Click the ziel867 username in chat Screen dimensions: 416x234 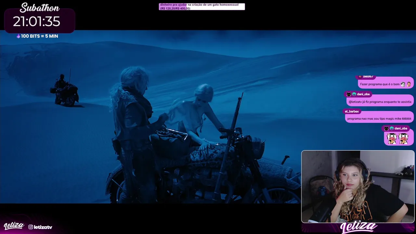(368, 77)
